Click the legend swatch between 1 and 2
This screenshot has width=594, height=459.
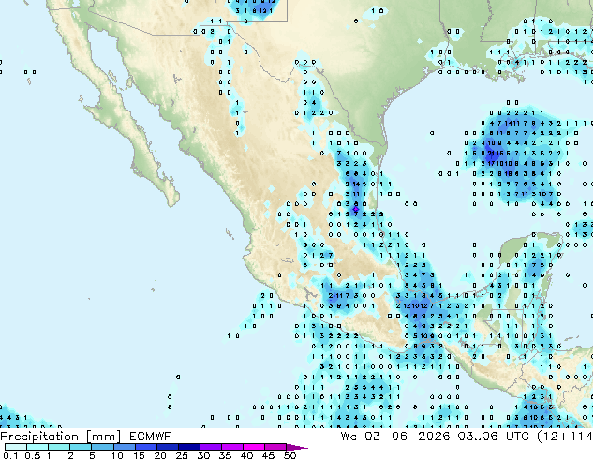(59, 447)
